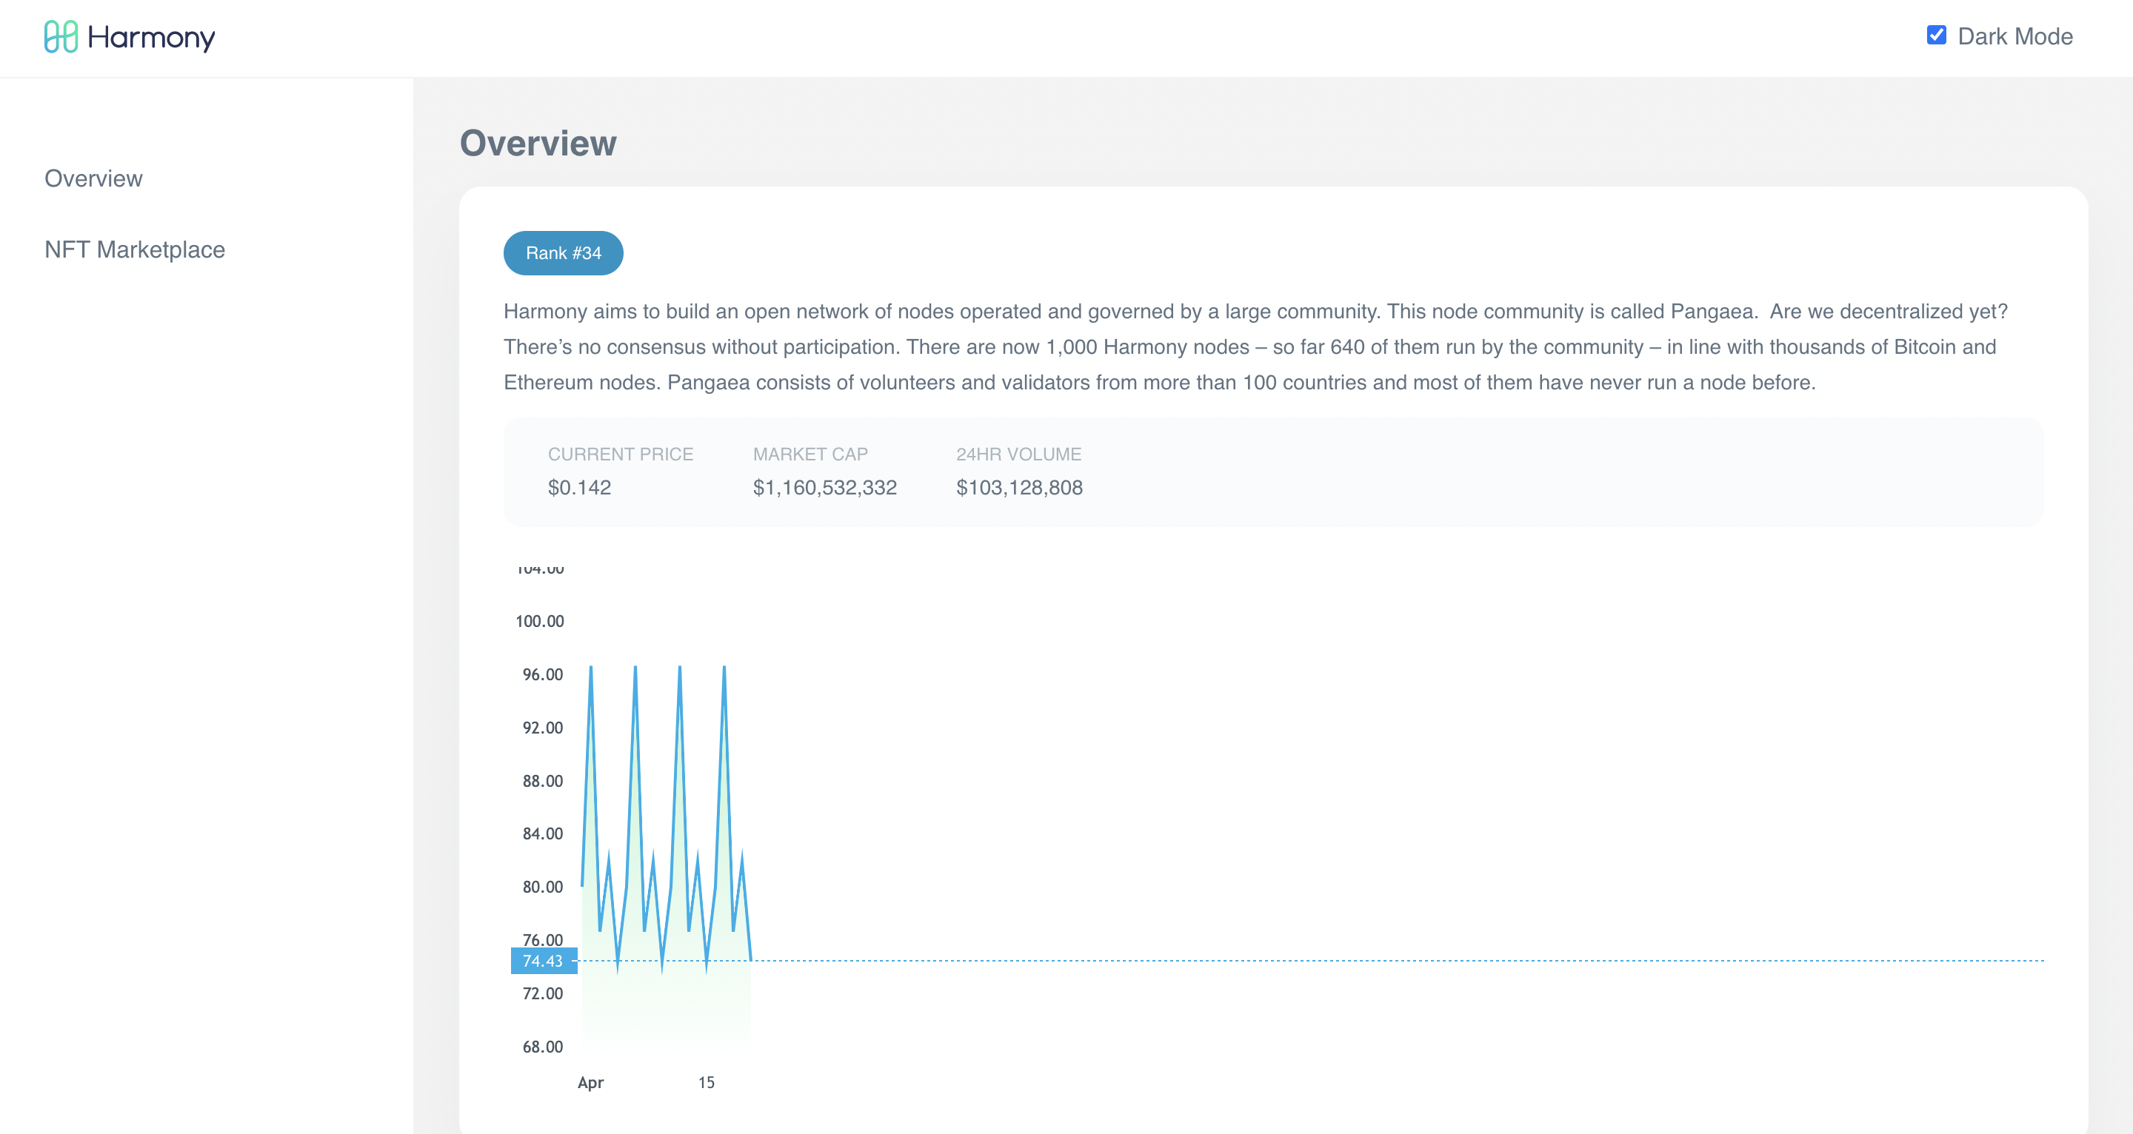Click the 100.00 price axis label

(x=539, y=621)
